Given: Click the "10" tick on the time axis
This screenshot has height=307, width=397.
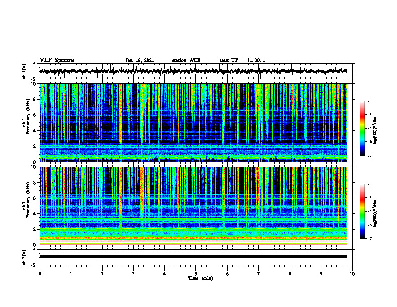Looking at the screenshot, I should click(x=352, y=274).
